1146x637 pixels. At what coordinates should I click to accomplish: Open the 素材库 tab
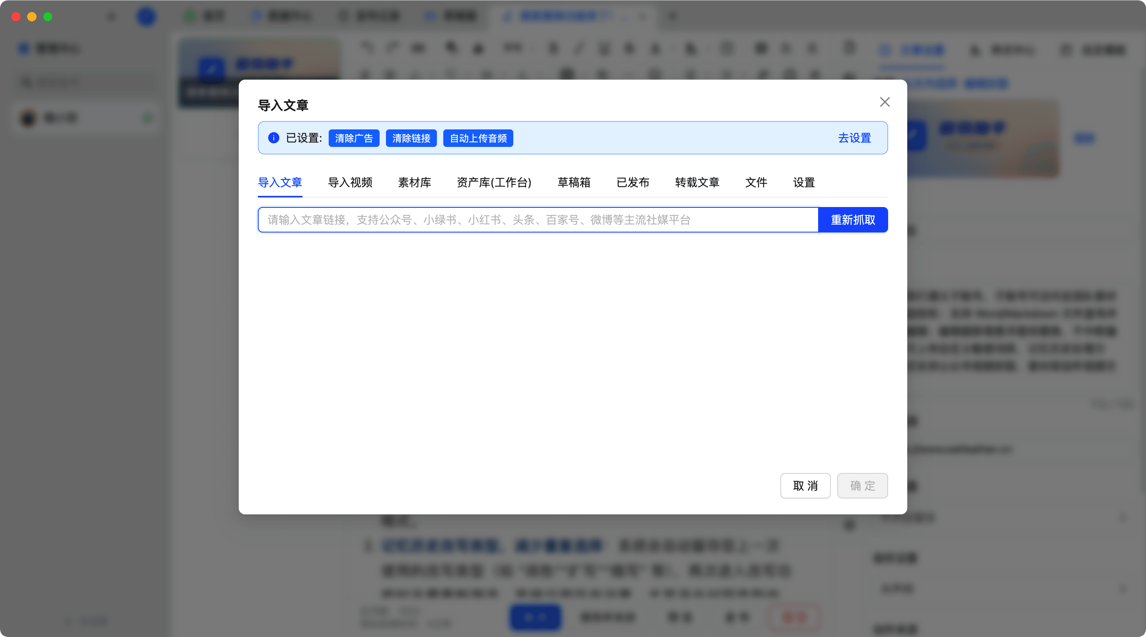point(414,182)
